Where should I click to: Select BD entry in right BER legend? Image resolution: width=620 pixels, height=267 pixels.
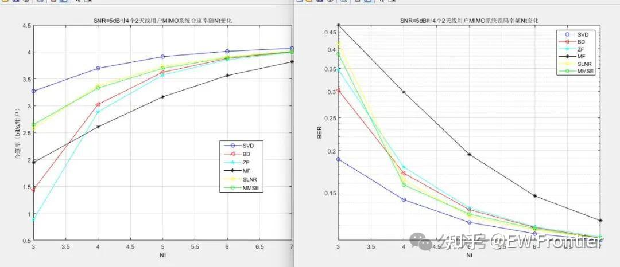click(577, 41)
